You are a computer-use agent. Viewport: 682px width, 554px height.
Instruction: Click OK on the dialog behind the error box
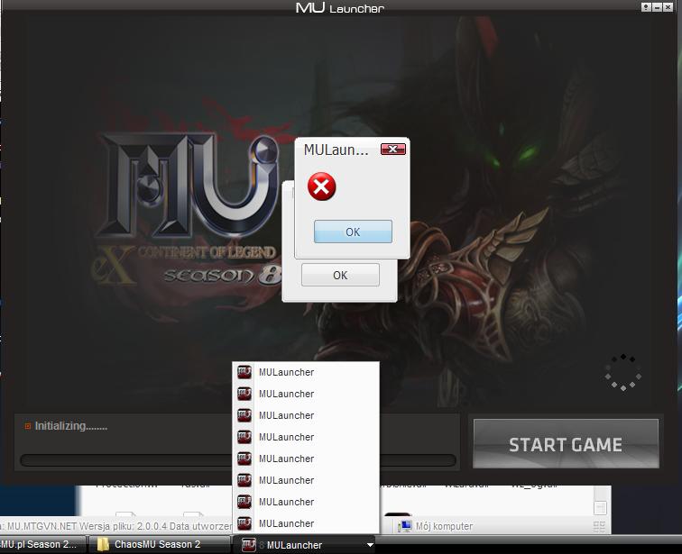pos(340,275)
